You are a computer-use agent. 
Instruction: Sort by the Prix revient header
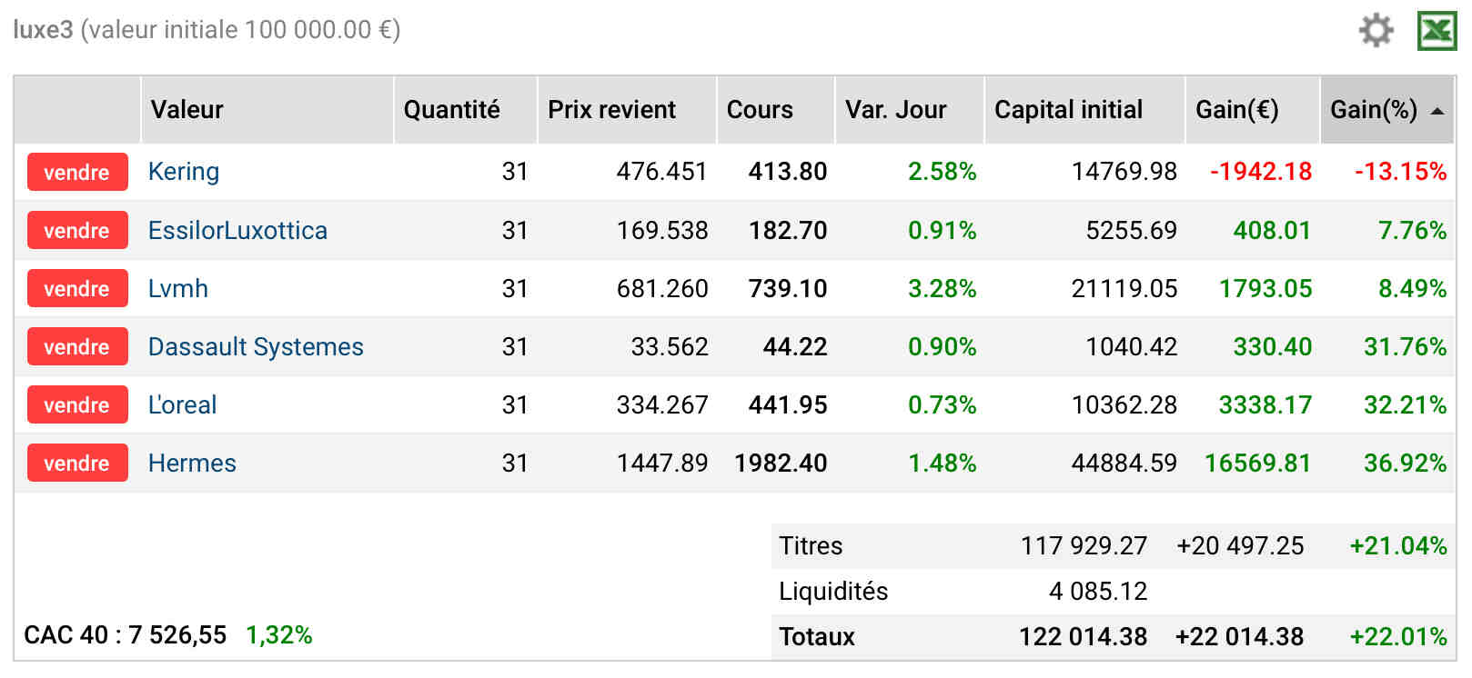click(x=628, y=110)
